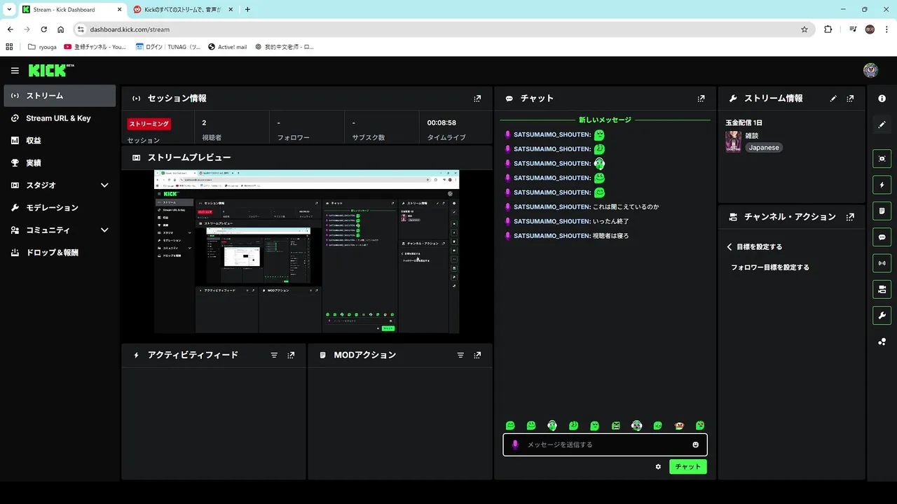The width and height of the screenshot is (897, 504).
Task: Insert the white-headphone green emote
Action: [x=552, y=426]
